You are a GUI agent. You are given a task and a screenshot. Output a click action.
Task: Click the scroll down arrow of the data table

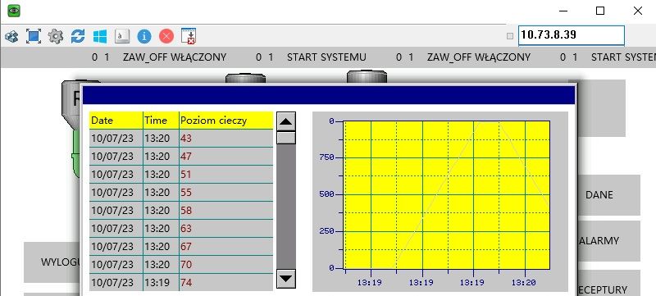coord(286,279)
